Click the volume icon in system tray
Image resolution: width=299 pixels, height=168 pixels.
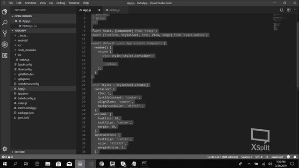[270, 164]
